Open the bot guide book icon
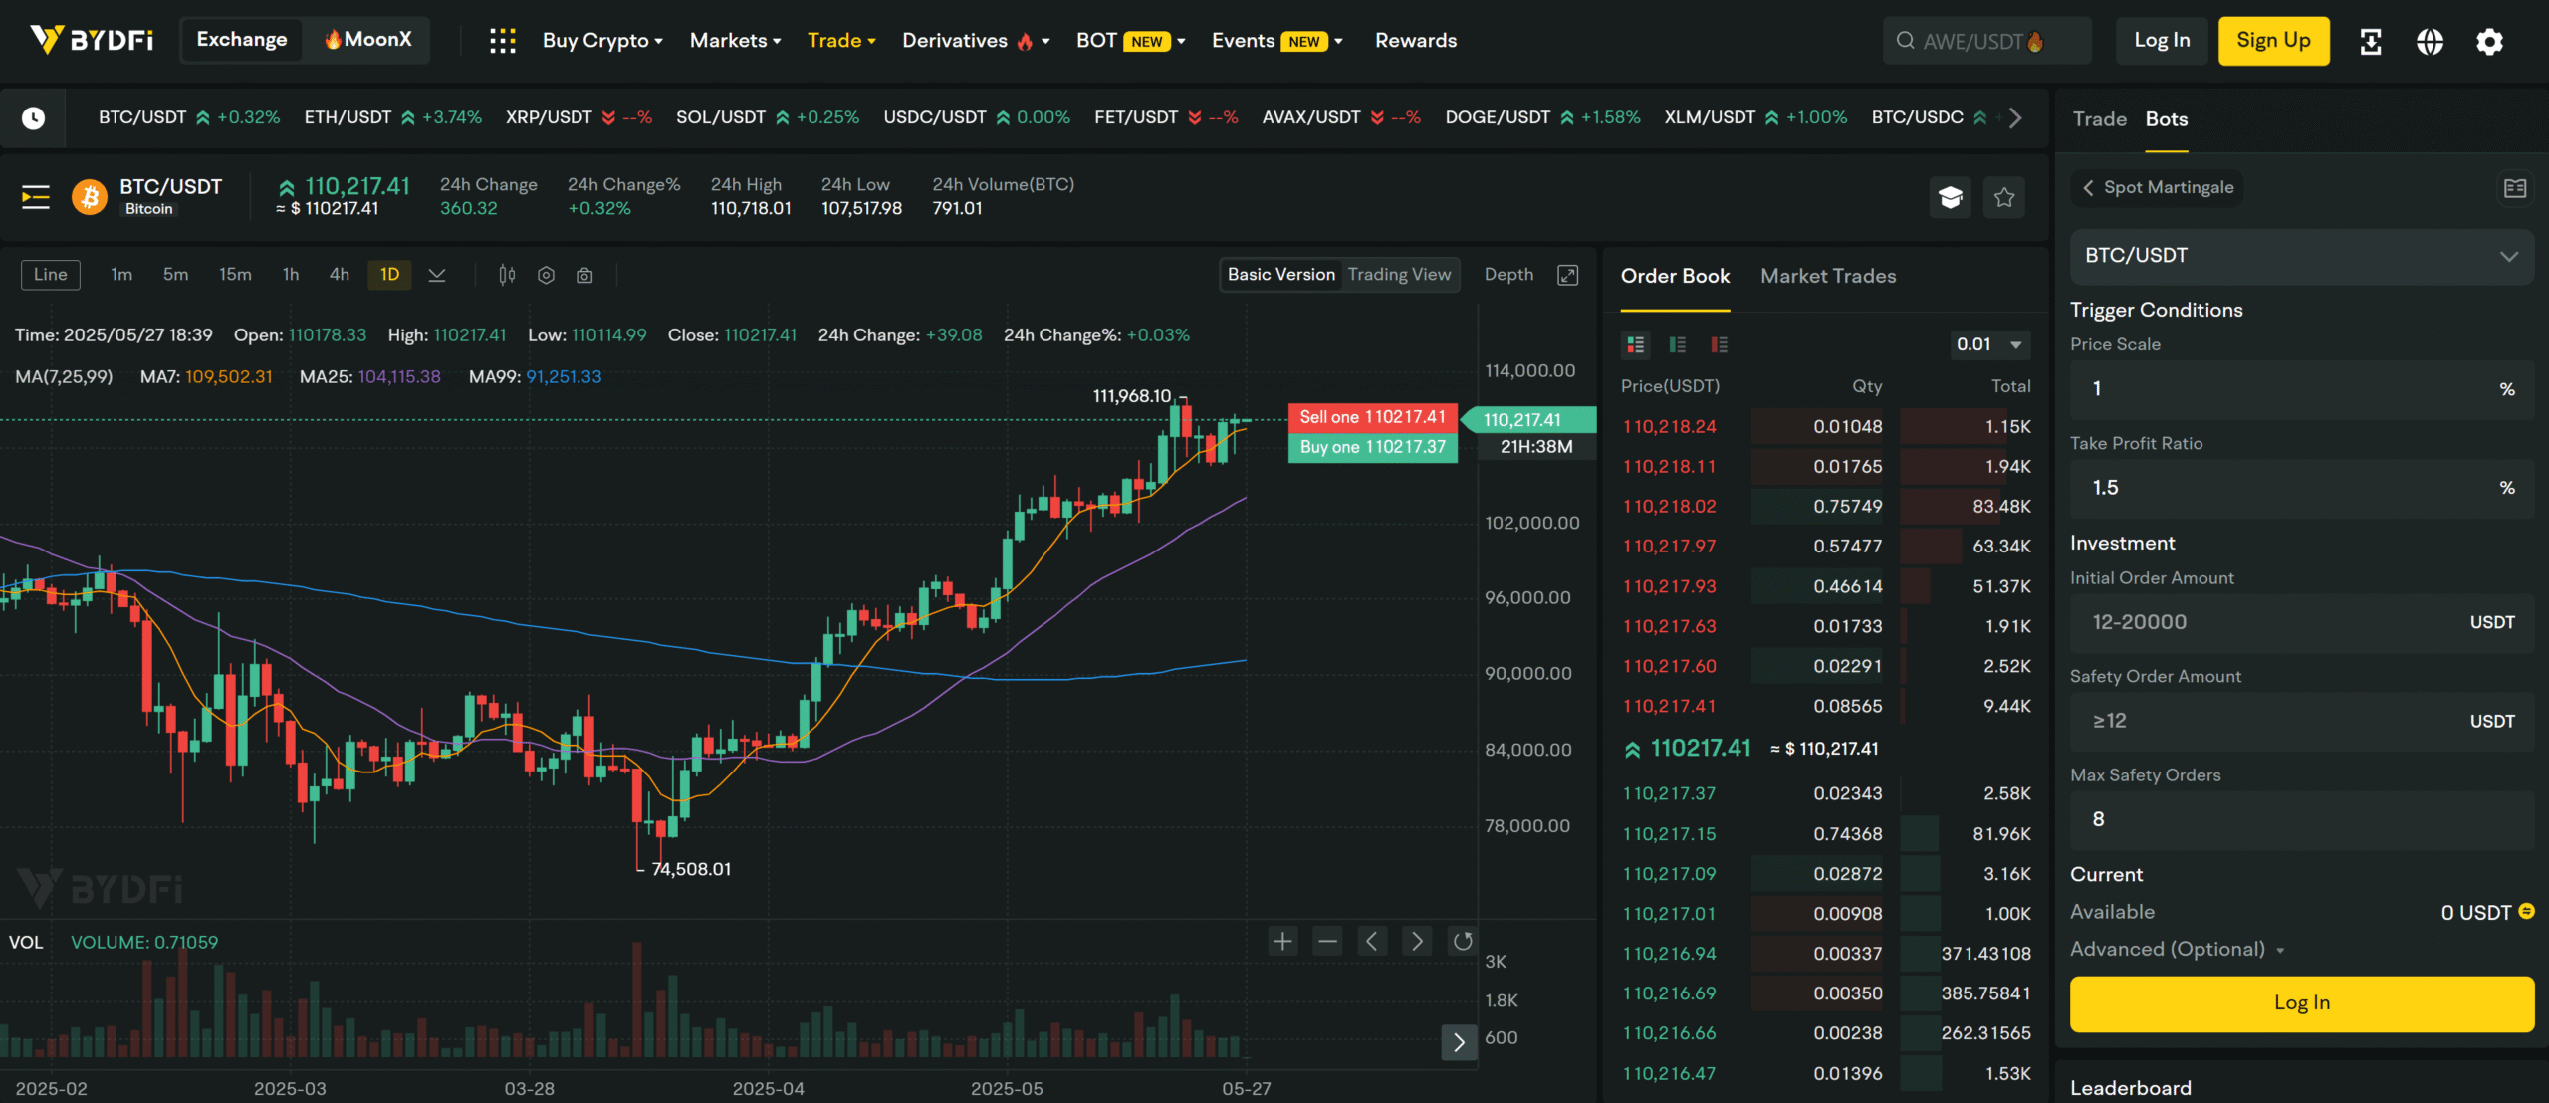This screenshot has width=2549, height=1103. coord(2514,188)
